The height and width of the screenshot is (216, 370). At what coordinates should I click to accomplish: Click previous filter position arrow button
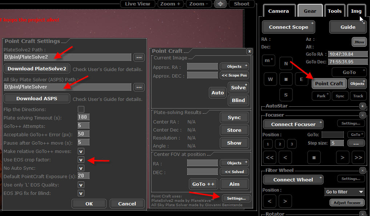(269, 200)
